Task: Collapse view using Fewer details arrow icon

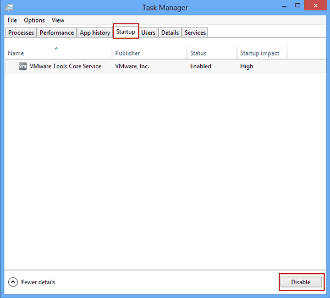Action: pos(13,282)
